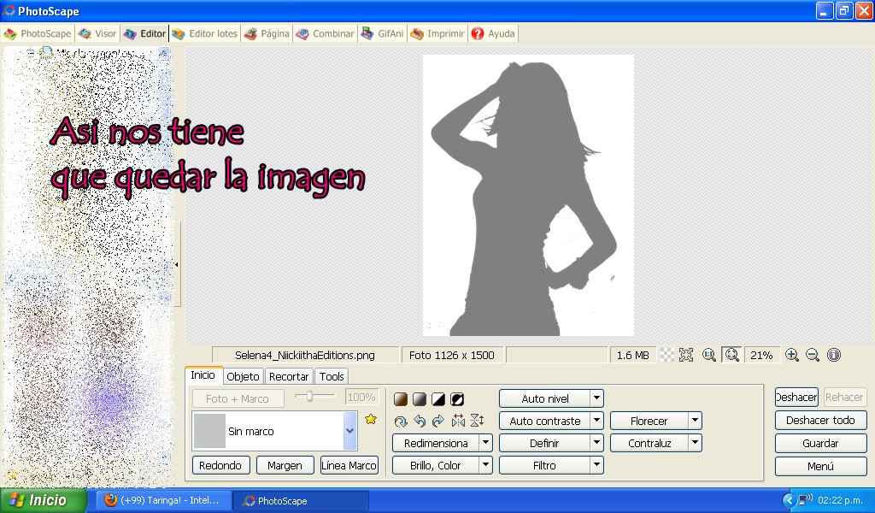Click the Redimensiona button

[436, 443]
